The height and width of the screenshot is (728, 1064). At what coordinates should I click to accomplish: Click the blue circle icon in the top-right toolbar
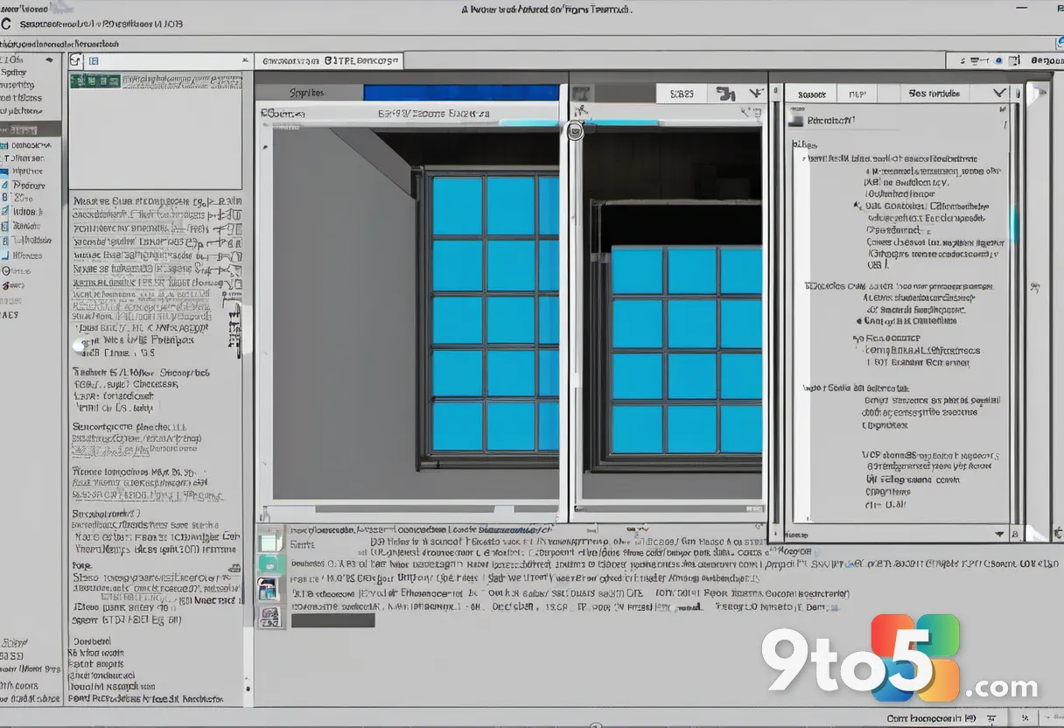[x=997, y=61]
